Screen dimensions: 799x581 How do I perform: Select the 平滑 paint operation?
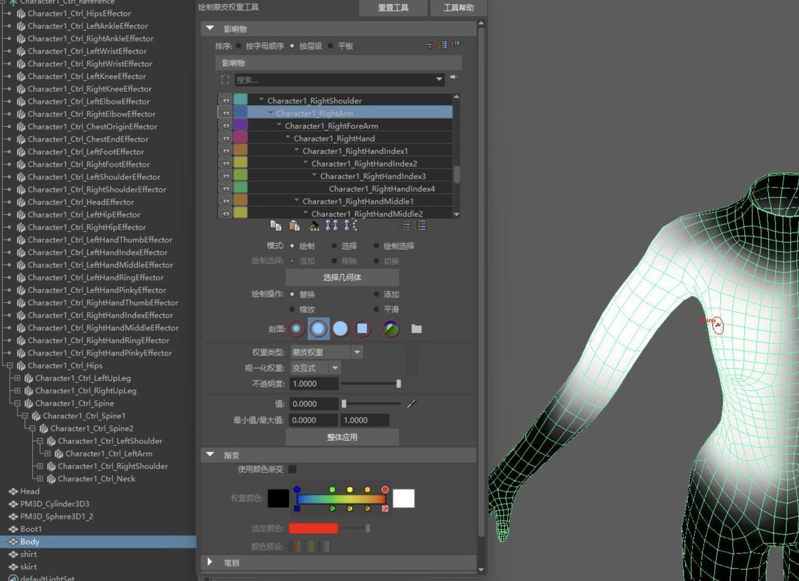[377, 309]
